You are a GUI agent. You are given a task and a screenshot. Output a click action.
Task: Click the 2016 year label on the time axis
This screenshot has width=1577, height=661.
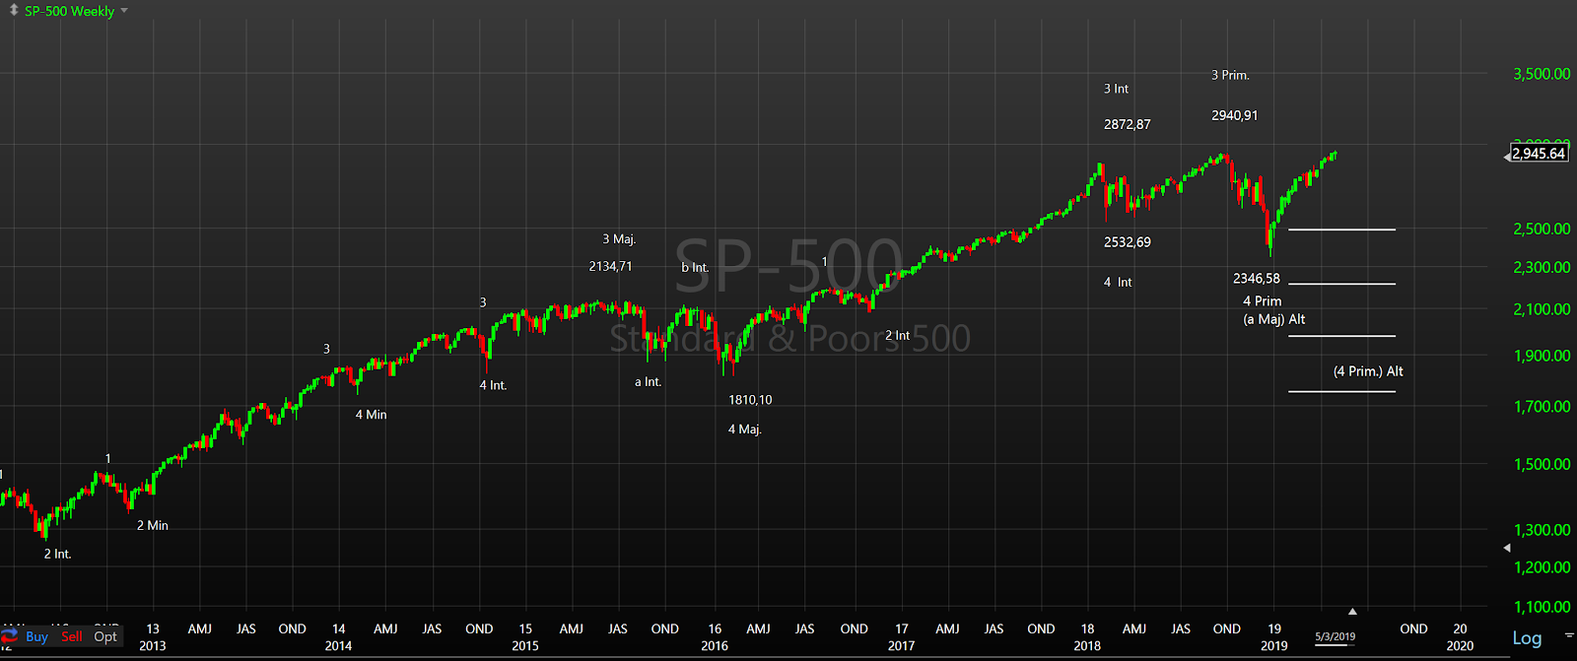[715, 646]
